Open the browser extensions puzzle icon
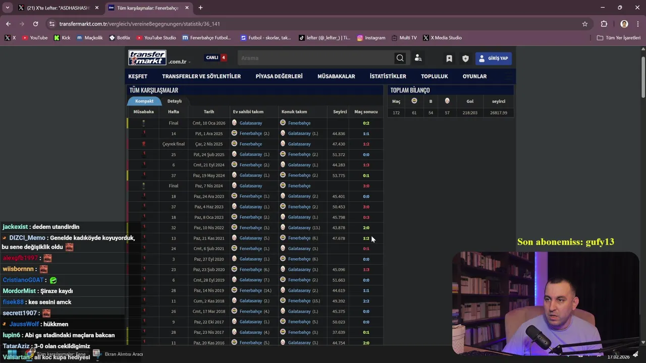This screenshot has height=363, width=646. 604,24
